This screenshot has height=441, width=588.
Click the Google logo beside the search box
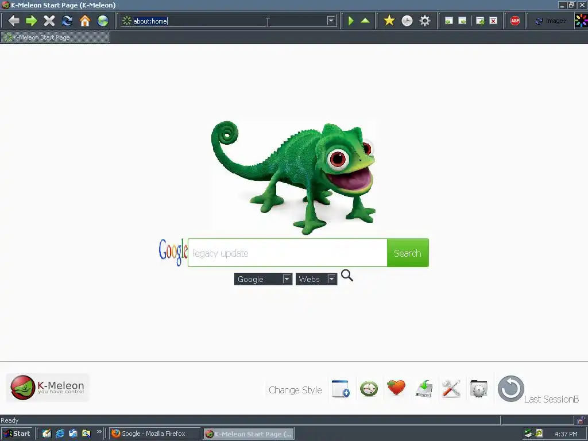[x=173, y=252]
